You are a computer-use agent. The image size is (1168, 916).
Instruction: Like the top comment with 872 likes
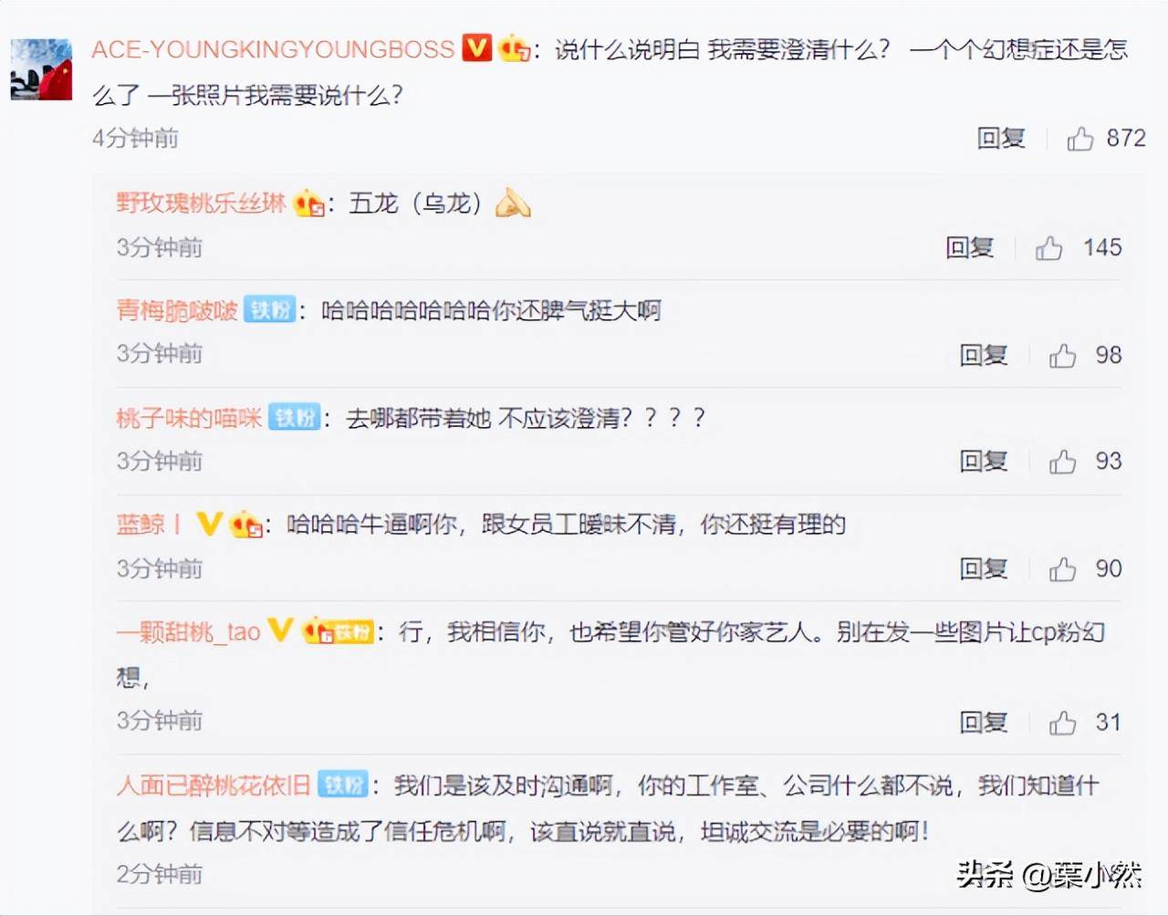point(1080,139)
